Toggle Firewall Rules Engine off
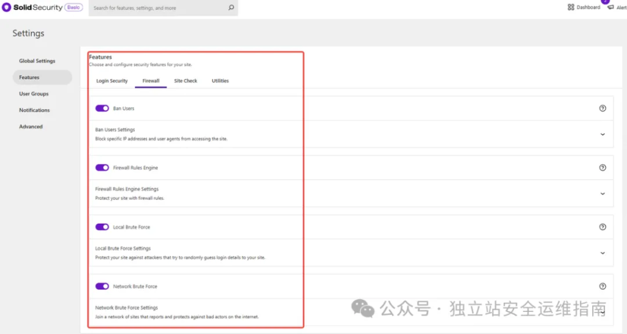The height and width of the screenshot is (334, 627). coord(102,167)
